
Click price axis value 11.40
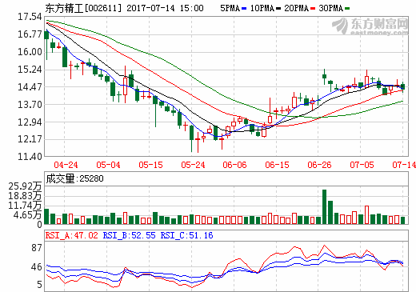[30, 157]
